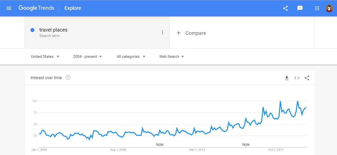Share the interest over time chart
Screen dimensions: 337x155
click(307, 78)
